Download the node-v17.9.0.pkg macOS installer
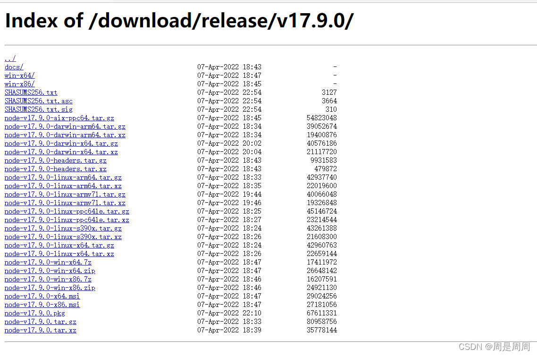 coord(34,313)
